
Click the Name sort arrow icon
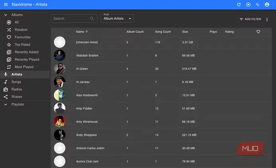coord(87,31)
